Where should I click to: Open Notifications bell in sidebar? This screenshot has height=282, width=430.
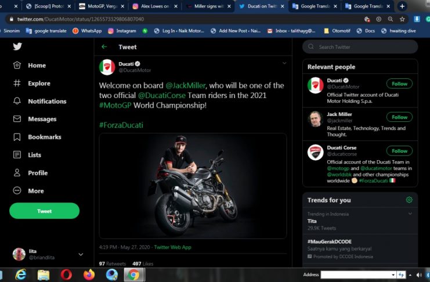click(x=17, y=101)
